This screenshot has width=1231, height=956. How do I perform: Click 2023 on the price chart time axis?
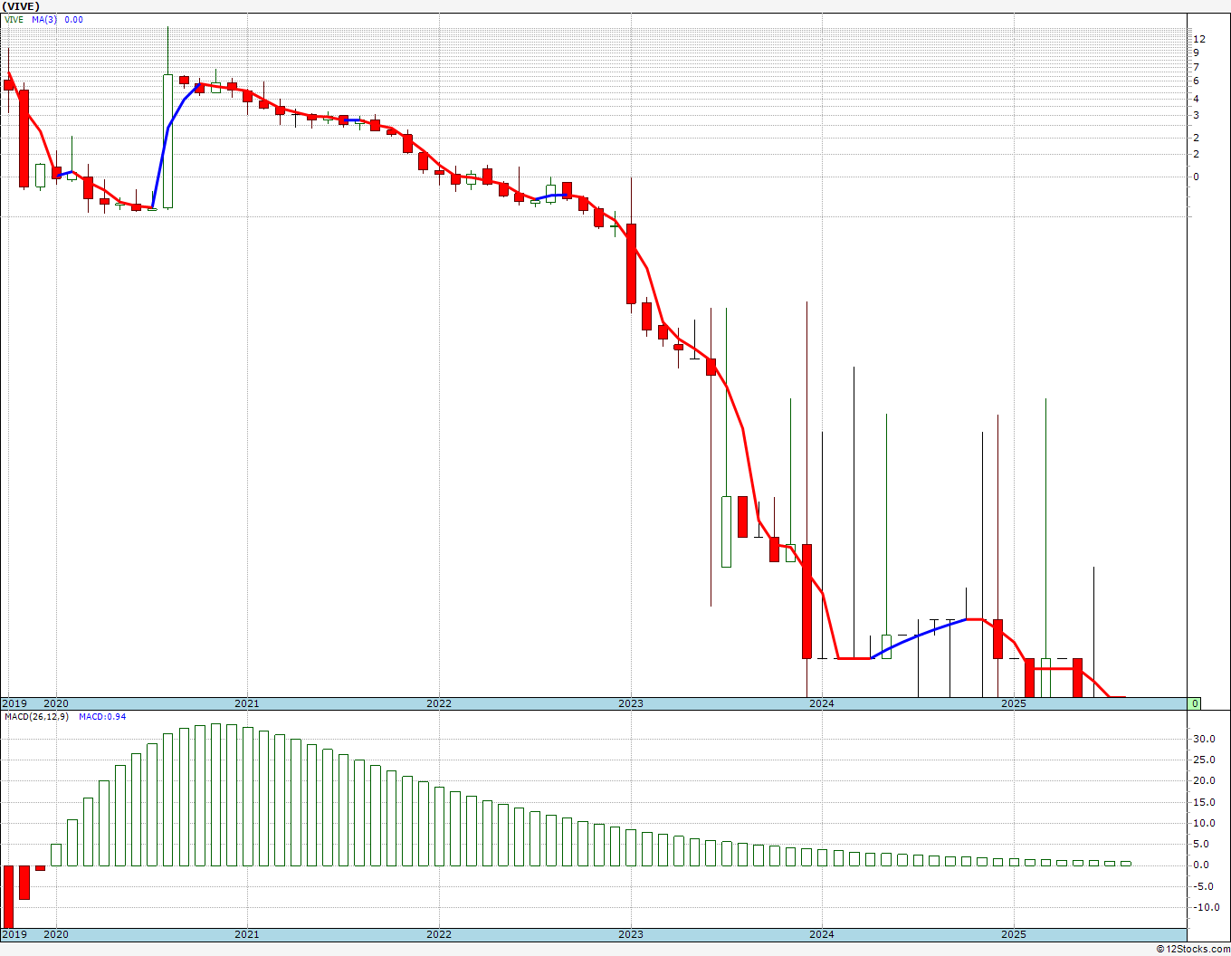(631, 703)
